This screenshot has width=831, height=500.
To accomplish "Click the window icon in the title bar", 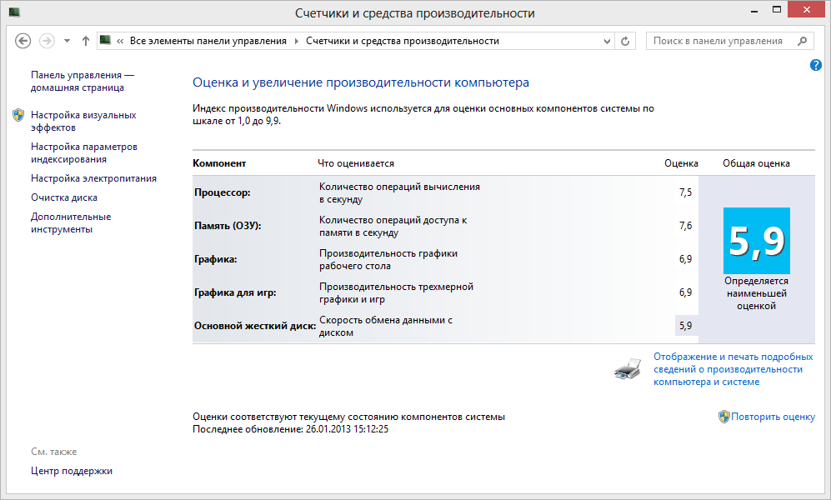I will (14, 12).
